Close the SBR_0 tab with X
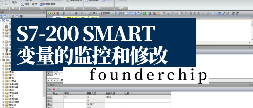253x108 pixels. click(76, 17)
